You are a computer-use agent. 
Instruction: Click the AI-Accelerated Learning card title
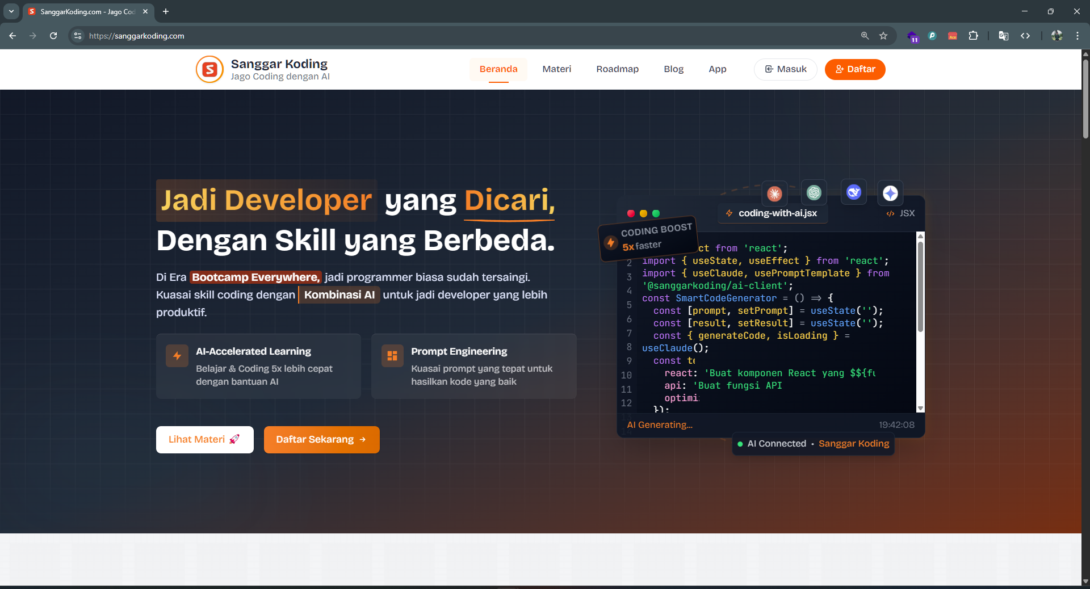(x=253, y=351)
